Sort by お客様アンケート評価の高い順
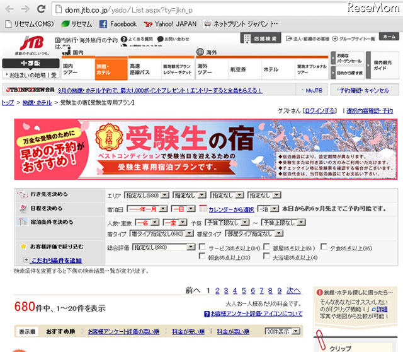This screenshot has height=352, width=403. 123,331
